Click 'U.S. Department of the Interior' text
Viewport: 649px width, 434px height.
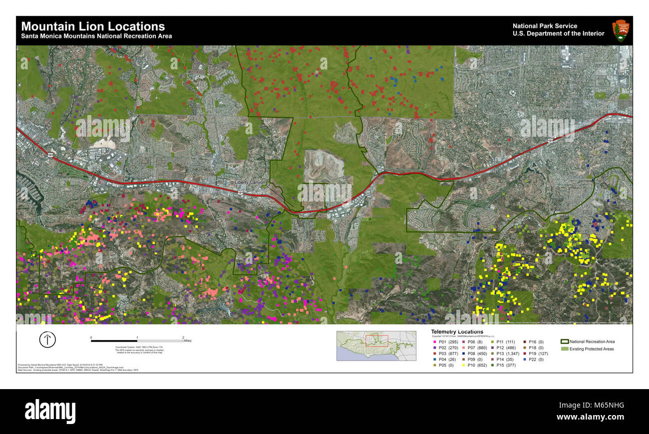(x=558, y=34)
